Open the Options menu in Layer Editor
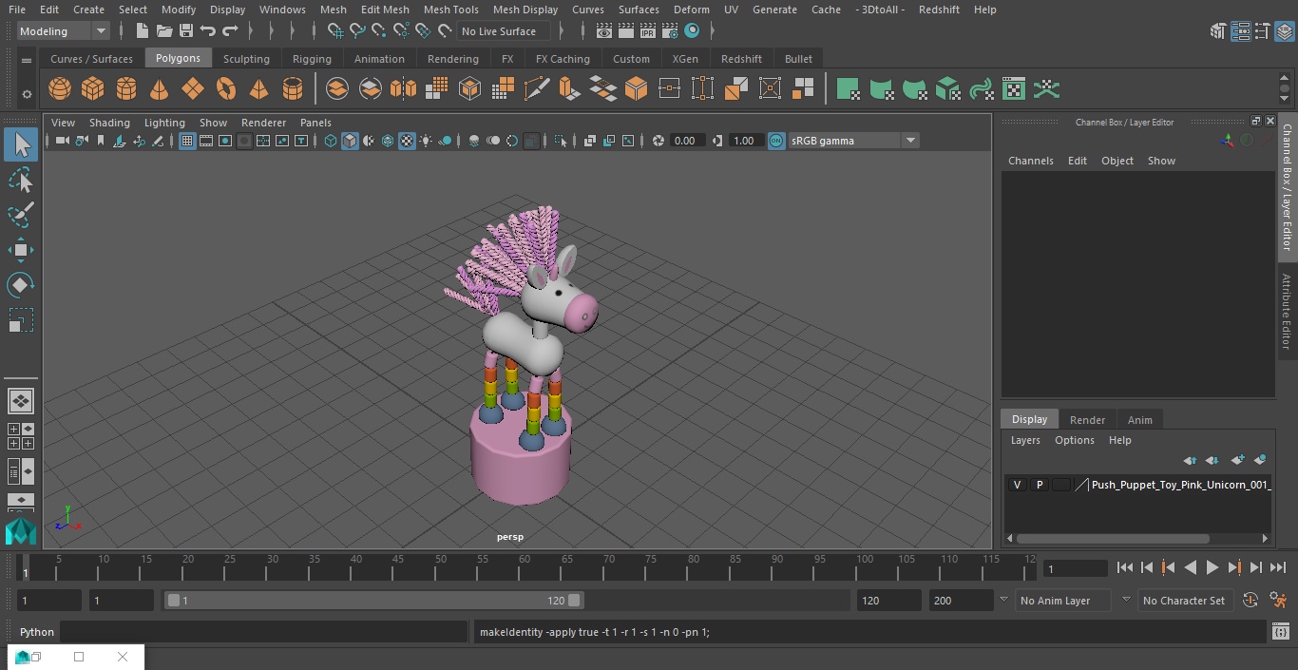Image resolution: width=1298 pixels, height=670 pixels. 1075,440
